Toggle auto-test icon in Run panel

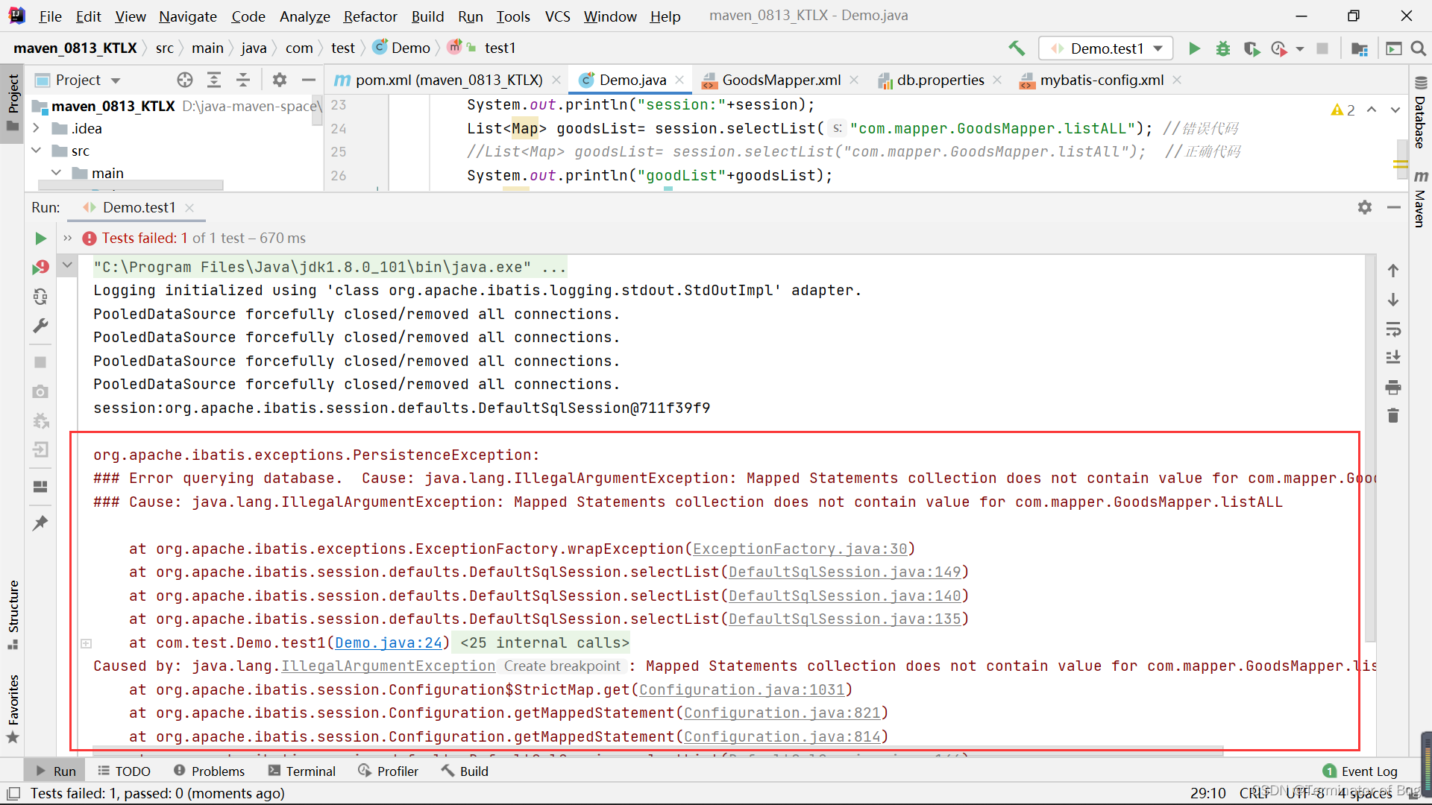tap(40, 297)
